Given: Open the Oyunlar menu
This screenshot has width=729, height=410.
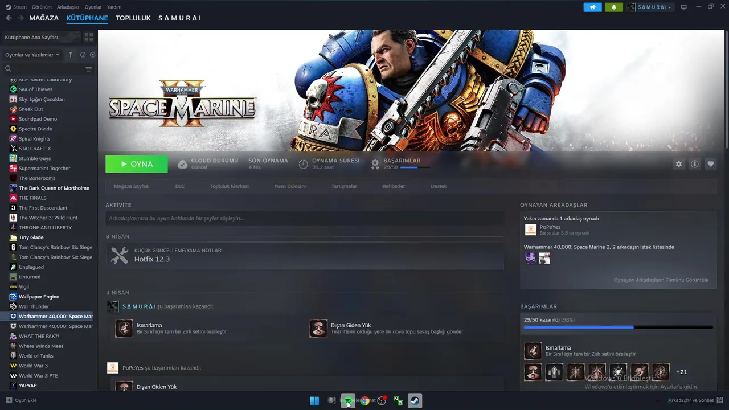Looking at the screenshot, I should [93, 7].
